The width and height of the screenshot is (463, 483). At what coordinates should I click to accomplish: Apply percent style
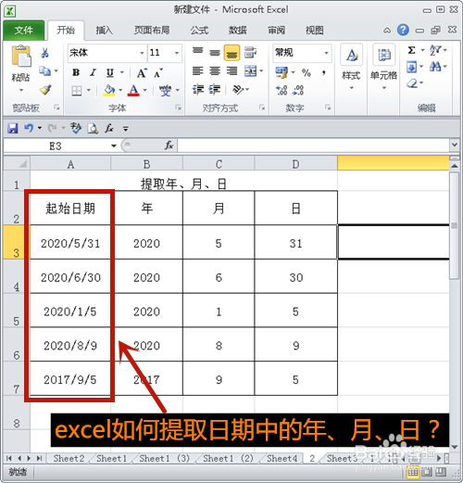307,73
